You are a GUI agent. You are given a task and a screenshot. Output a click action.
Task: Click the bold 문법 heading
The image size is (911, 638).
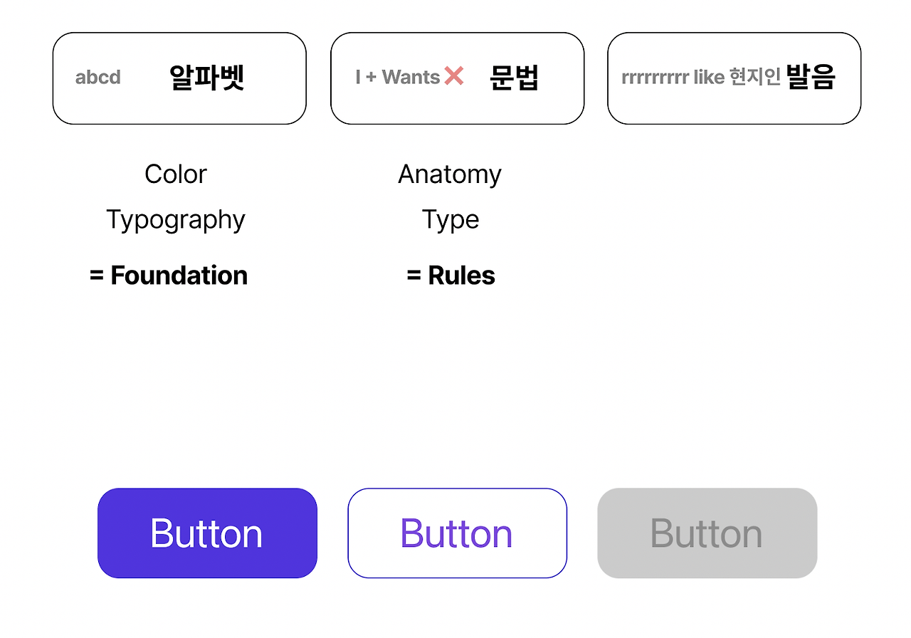tap(515, 77)
